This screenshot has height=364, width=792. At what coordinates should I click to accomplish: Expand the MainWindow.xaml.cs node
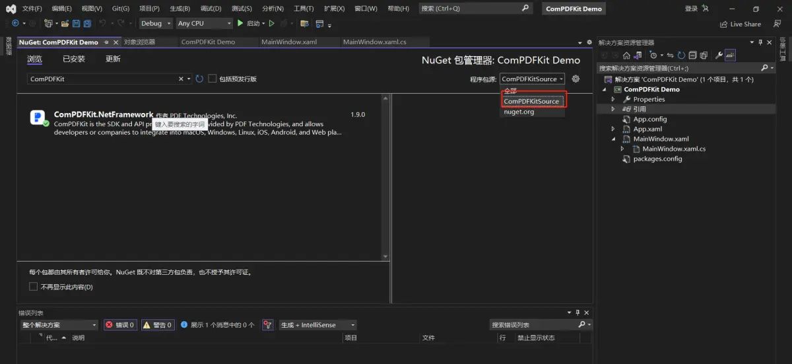622,149
